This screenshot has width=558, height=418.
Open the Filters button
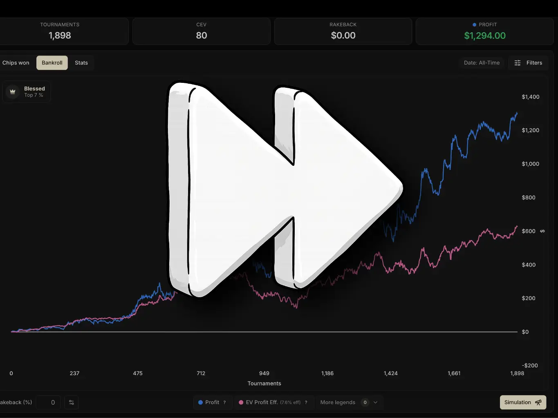coord(529,63)
